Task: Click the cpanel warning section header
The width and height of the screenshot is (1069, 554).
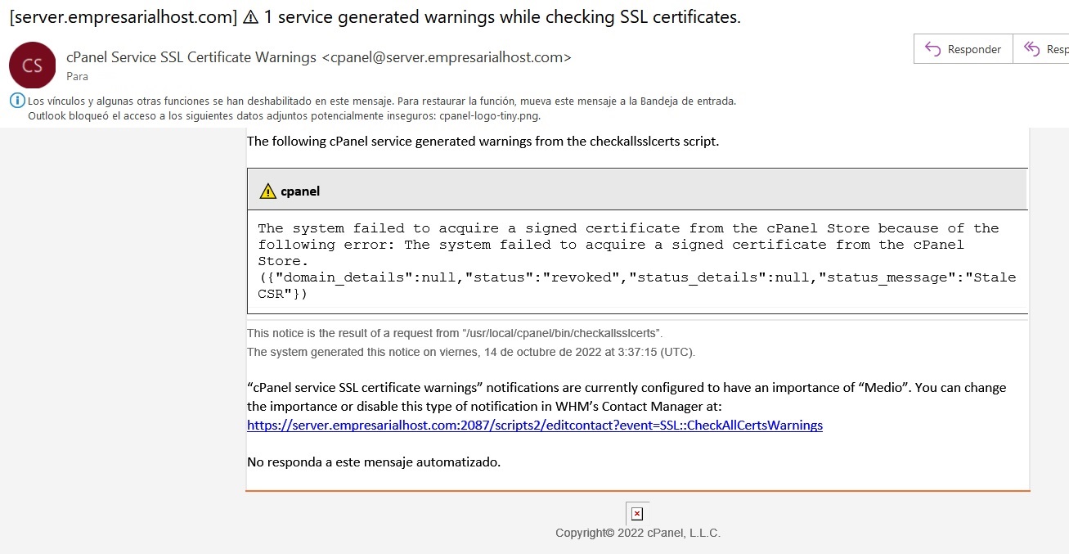Action: click(300, 191)
